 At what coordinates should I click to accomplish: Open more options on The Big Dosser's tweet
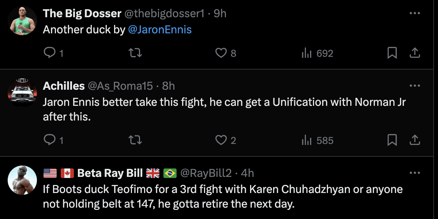tap(415, 14)
